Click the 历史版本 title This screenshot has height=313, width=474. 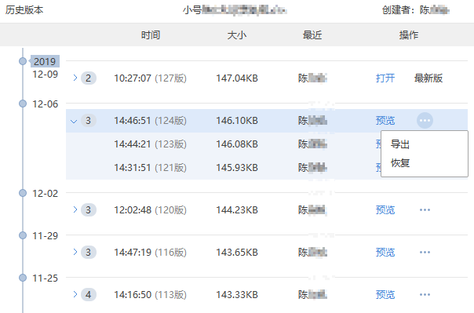click(24, 10)
